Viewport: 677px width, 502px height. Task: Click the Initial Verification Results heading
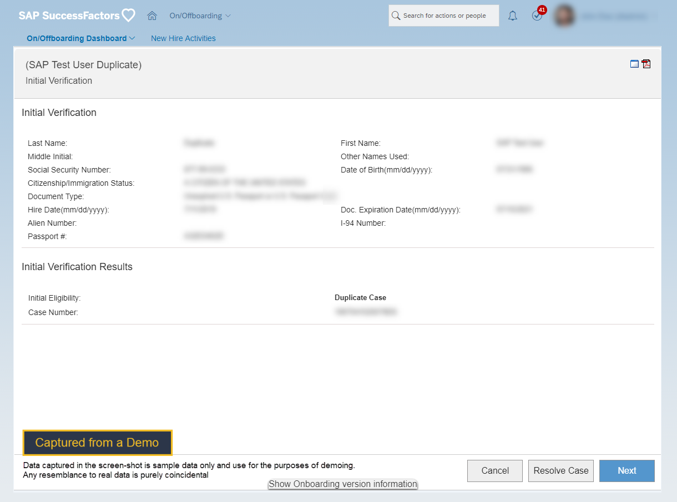77,267
